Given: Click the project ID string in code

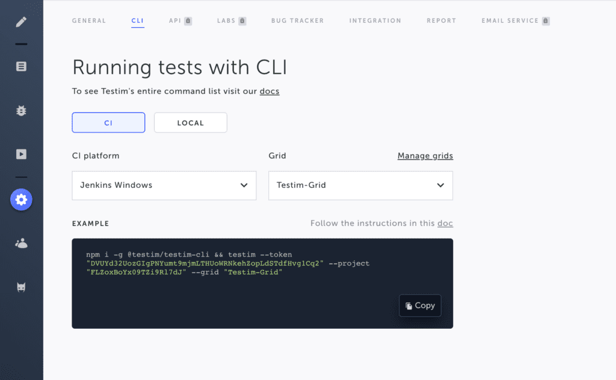Looking at the screenshot, I should (136, 272).
